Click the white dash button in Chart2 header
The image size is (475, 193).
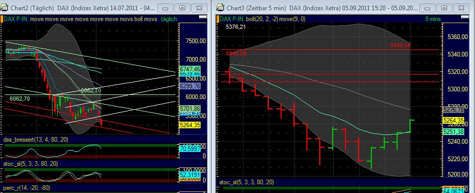coord(203,17)
